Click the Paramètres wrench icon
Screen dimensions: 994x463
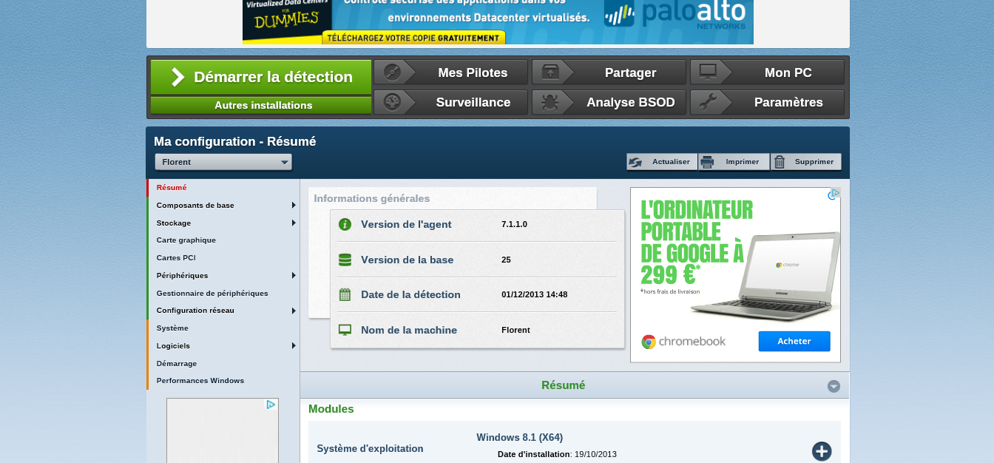coord(709,102)
